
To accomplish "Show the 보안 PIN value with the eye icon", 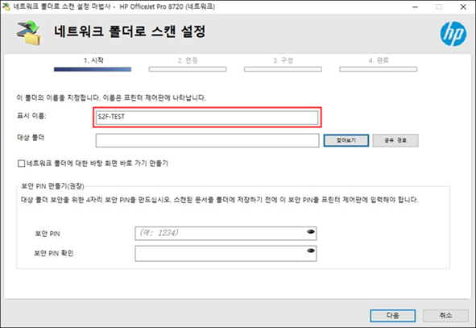I will click(x=311, y=232).
